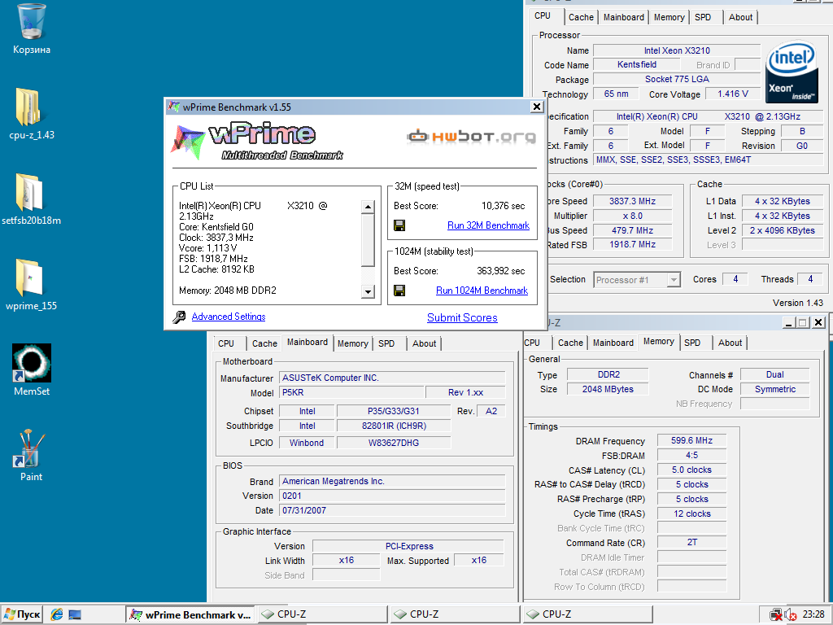This screenshot has height=625, width=833.
Task: Click the save icon for 1024M score
Action: coord(399,291)
